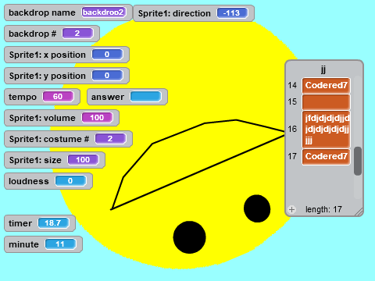Select the empty list item 15
The height and width of the screenshot is (281, 375).
click(x=326, y=101)
